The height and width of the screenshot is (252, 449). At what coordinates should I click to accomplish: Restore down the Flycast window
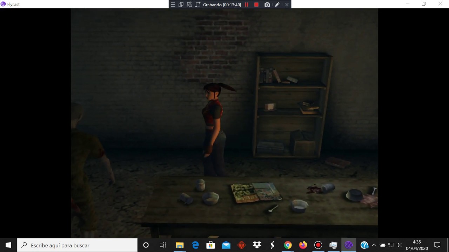pyautogui.click(x=424, y=4)
